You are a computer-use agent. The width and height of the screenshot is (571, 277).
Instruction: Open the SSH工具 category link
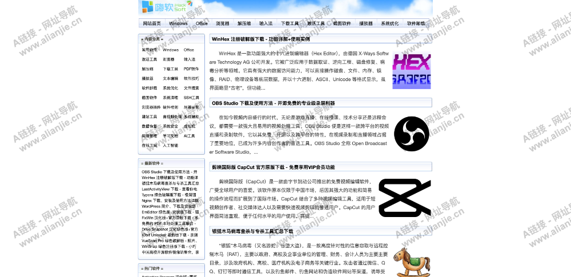191,98
